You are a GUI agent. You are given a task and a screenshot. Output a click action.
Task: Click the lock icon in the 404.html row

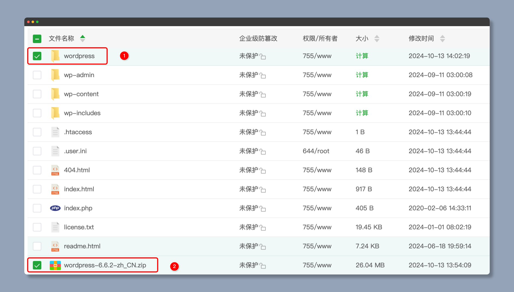point(263,170)
